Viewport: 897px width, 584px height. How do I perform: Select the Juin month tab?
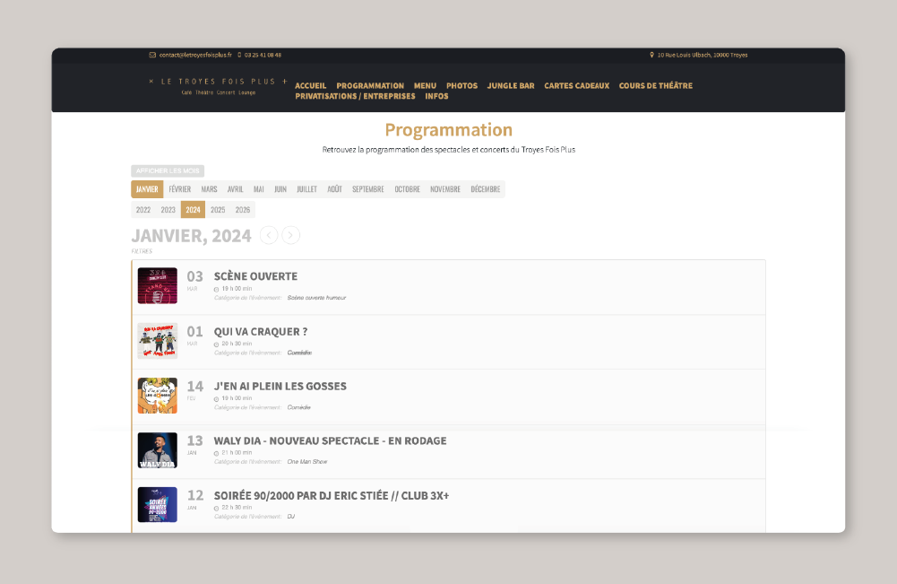[280, 189]
